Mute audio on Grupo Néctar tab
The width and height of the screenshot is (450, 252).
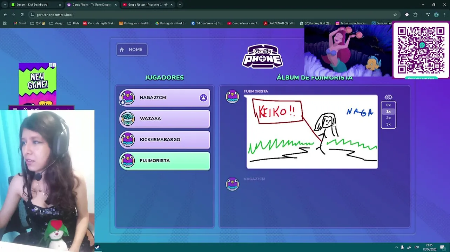click(166, 5)
